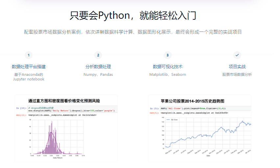The height and width of the screenshot is (168, 280).
Task: Click the Anaconda Jupyter notebook description text
Action: pyautogui.click(x=29, y=77)
